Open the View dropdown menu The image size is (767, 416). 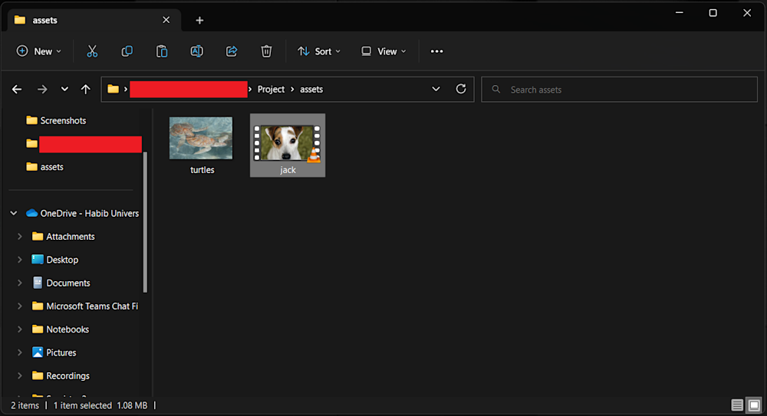(x=383, y=51)
